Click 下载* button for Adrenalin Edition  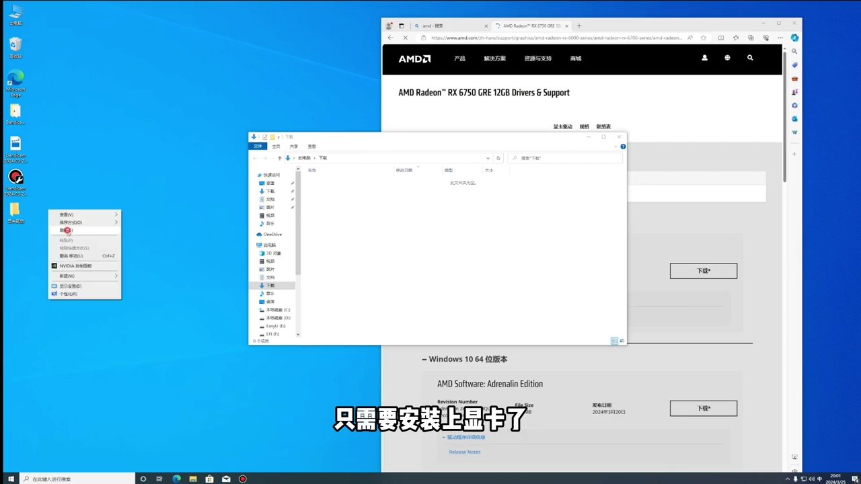click(x=704, y=408)
